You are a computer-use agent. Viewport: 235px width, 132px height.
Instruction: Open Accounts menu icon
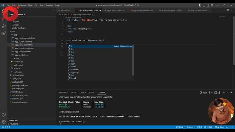click(4, 114)
